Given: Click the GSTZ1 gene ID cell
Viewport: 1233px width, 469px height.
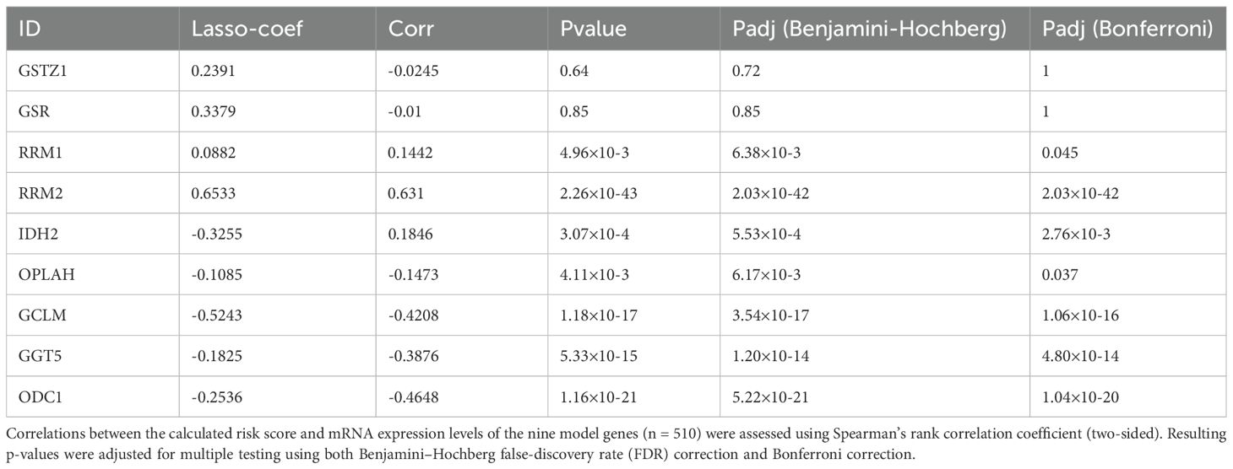Looking at the screenshot, I should 35,73.
